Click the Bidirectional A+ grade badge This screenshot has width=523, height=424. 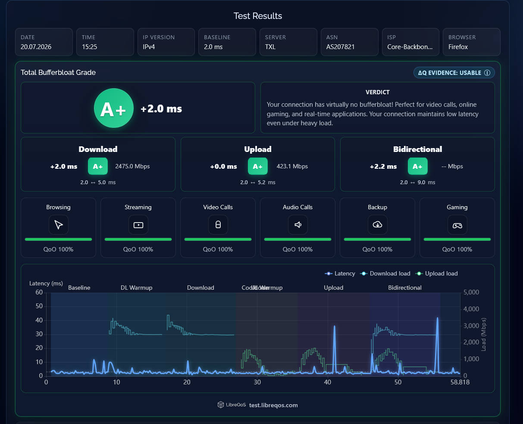pyautogui.click(x=418, y=166)
